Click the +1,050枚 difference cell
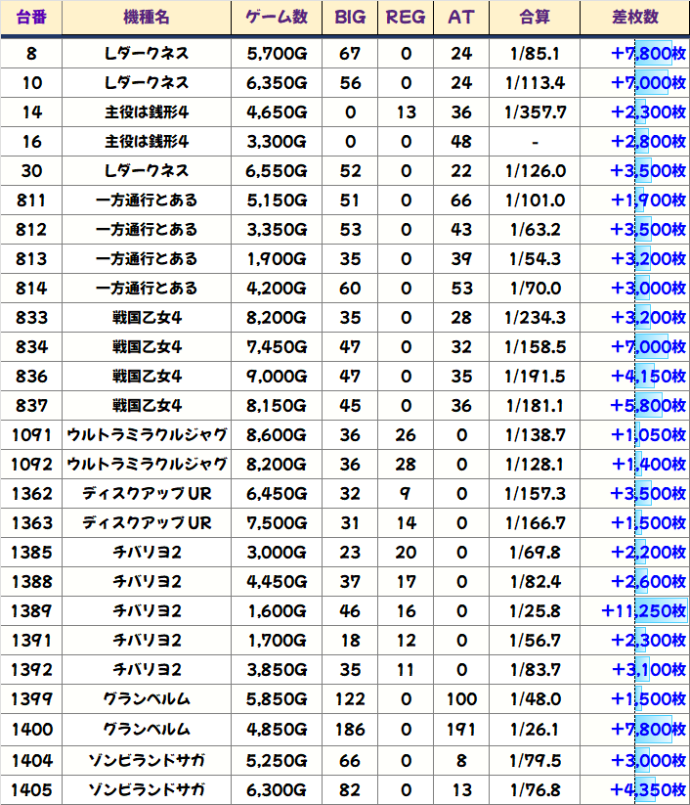The height and width of the screenshot is (805, 690). tap(647, 434)
